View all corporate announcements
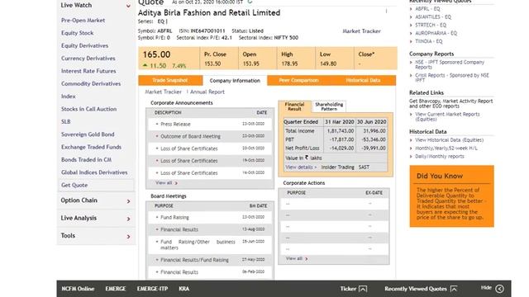Viewport: 529px width, 297px height. pyautogui.click(x=166, y=183)
